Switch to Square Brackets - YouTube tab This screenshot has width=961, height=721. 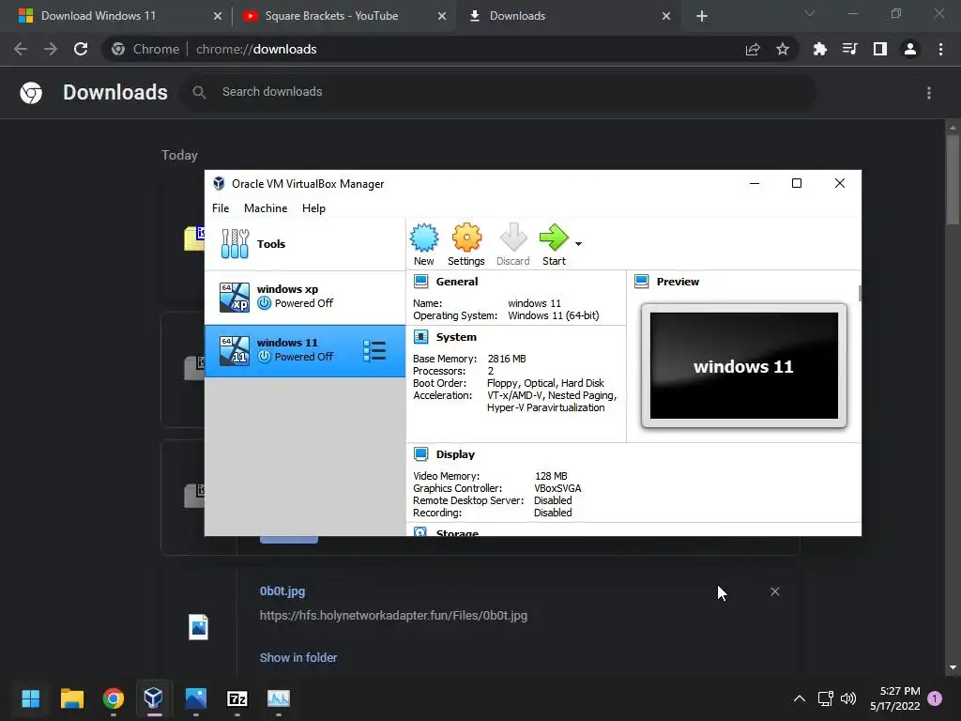331,16
